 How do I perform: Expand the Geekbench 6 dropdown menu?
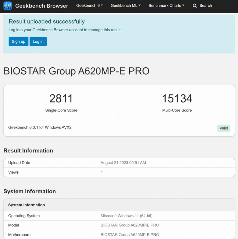tap(89, 6)
